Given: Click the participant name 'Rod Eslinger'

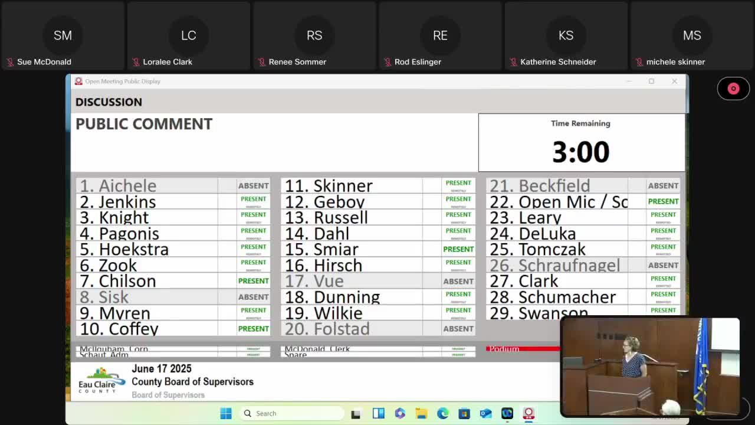Looking at the screenshot, I should tap(418, 62).
